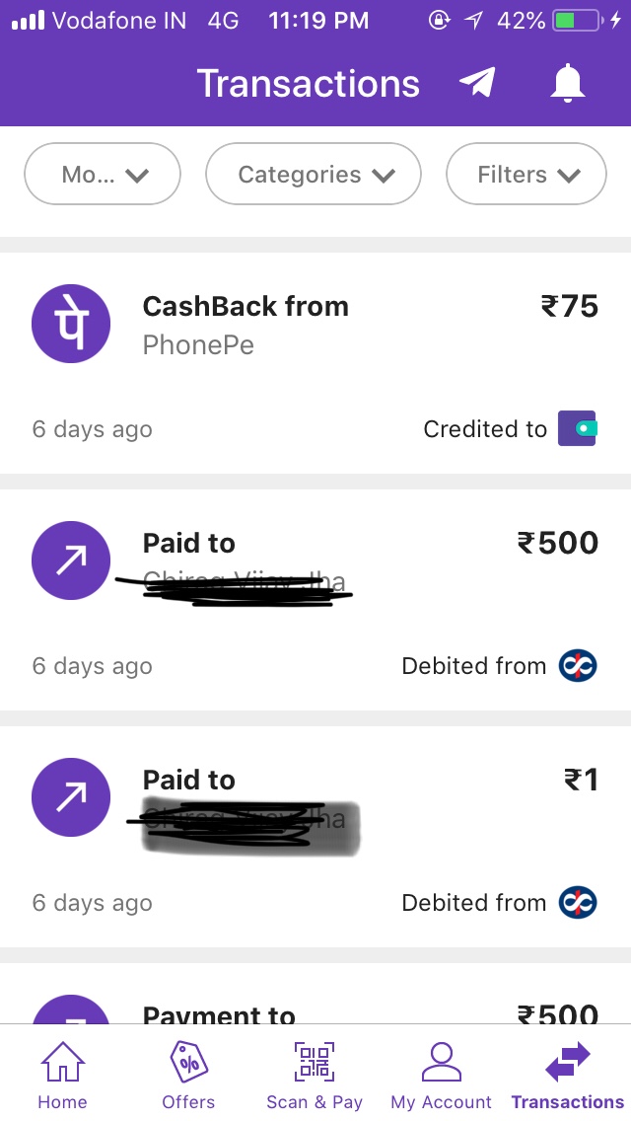The width and height of the screenshot is (631, 1121).
Task: Select the Transactions tab in bottom bar
Action: tap(568, 1076)
